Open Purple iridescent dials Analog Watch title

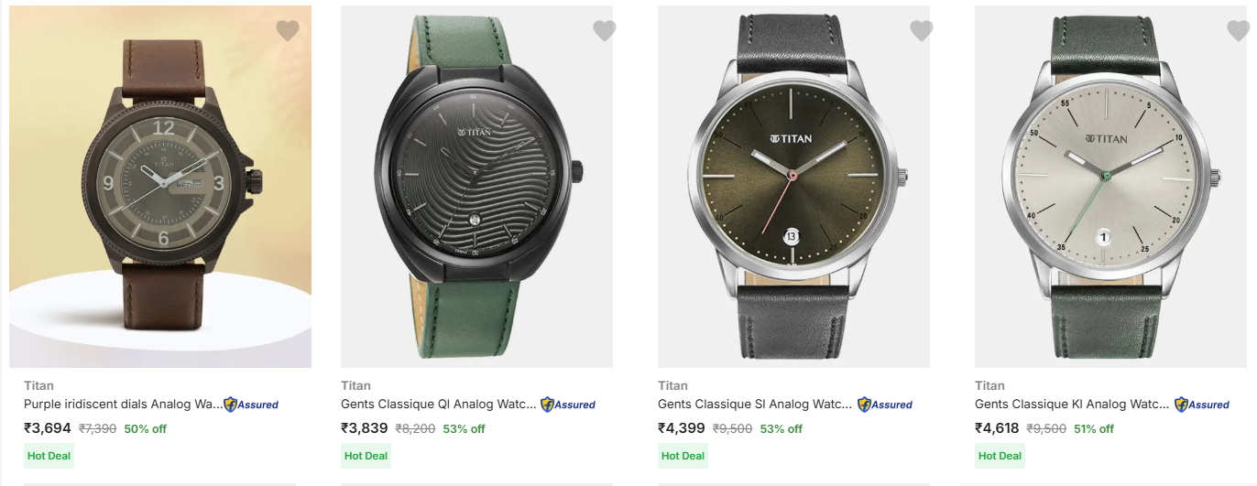pos(123,405)
